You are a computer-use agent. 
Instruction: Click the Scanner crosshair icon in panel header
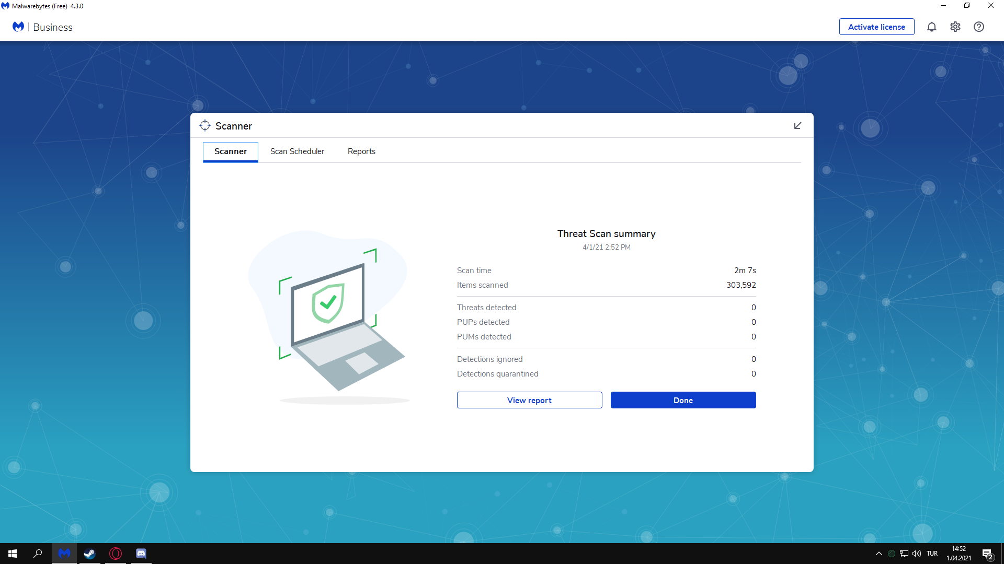tap(205, 126)
